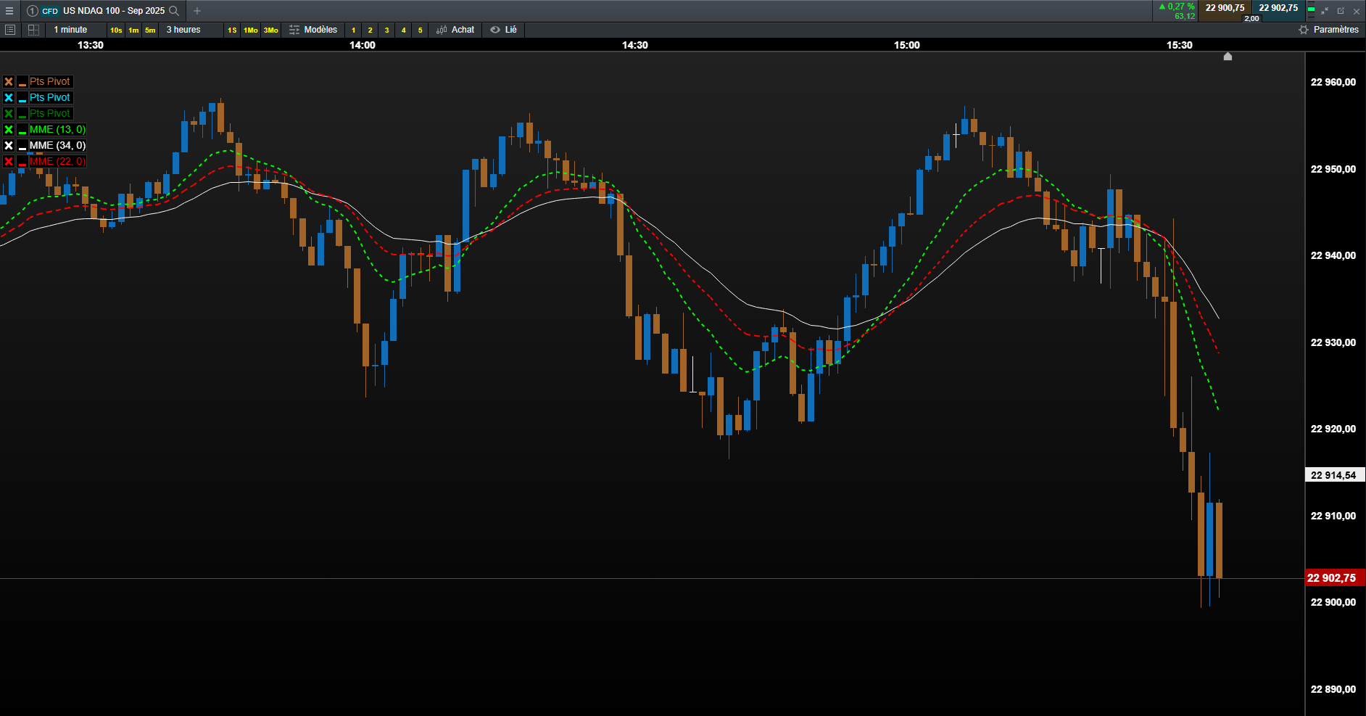Shrink the chart window with arrows icon
The height and width of the screenshot is (716, 1366).
[1325, 11]
